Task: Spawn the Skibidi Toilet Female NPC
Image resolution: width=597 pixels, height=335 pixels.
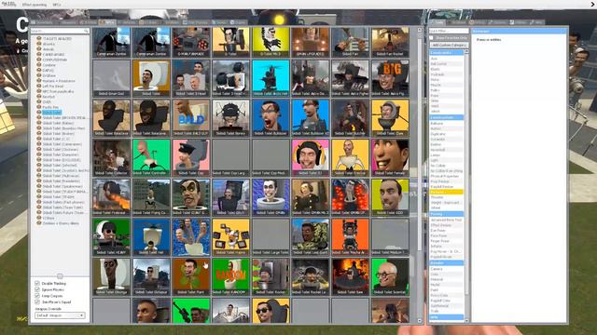Action: (390, 157)
